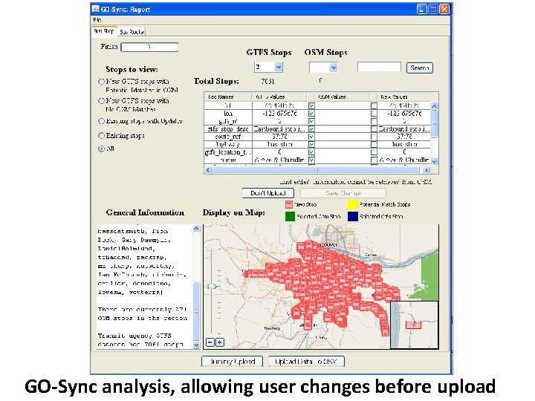
Task: Click the green Selected Osm Stop swatch
Action: click(x=290, y=217)
